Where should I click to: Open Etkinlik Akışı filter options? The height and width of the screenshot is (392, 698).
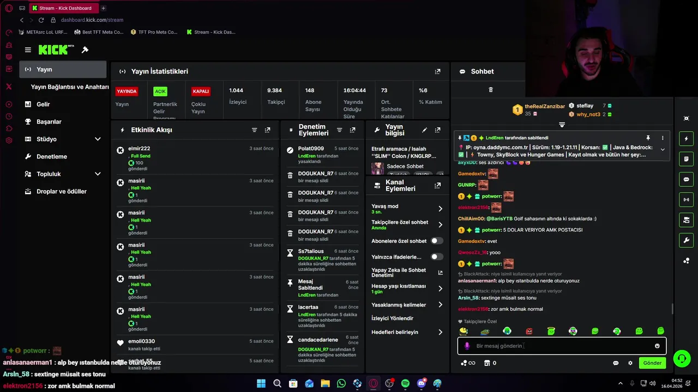pos(254,130)
